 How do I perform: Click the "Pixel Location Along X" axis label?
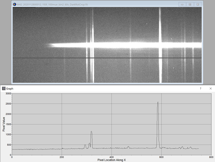point(112,160)
